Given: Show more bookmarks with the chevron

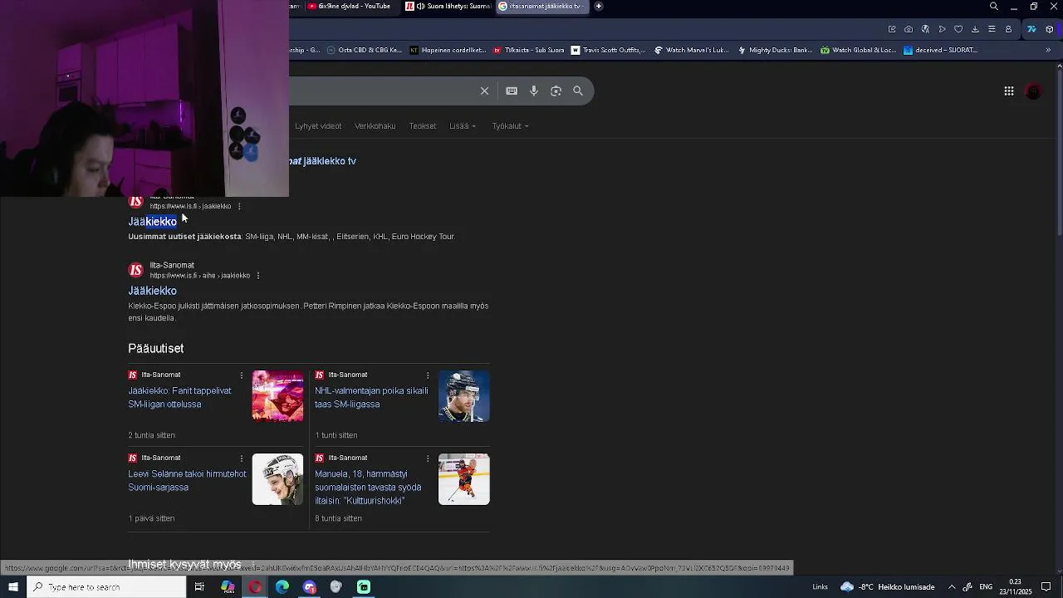Looking at the screenshot, I should click(x=1048, y=50).
